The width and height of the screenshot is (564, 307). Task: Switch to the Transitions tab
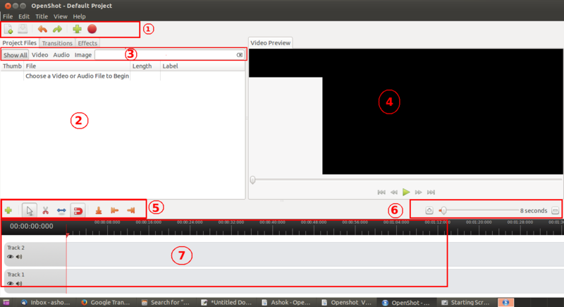(x=57, y=43)
